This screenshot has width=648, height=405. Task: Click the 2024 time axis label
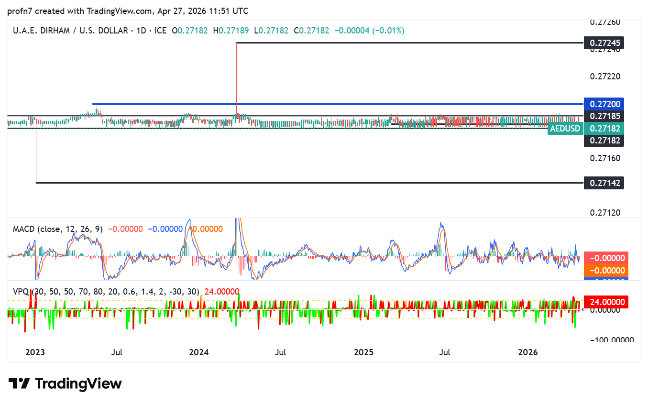(199, 352)
